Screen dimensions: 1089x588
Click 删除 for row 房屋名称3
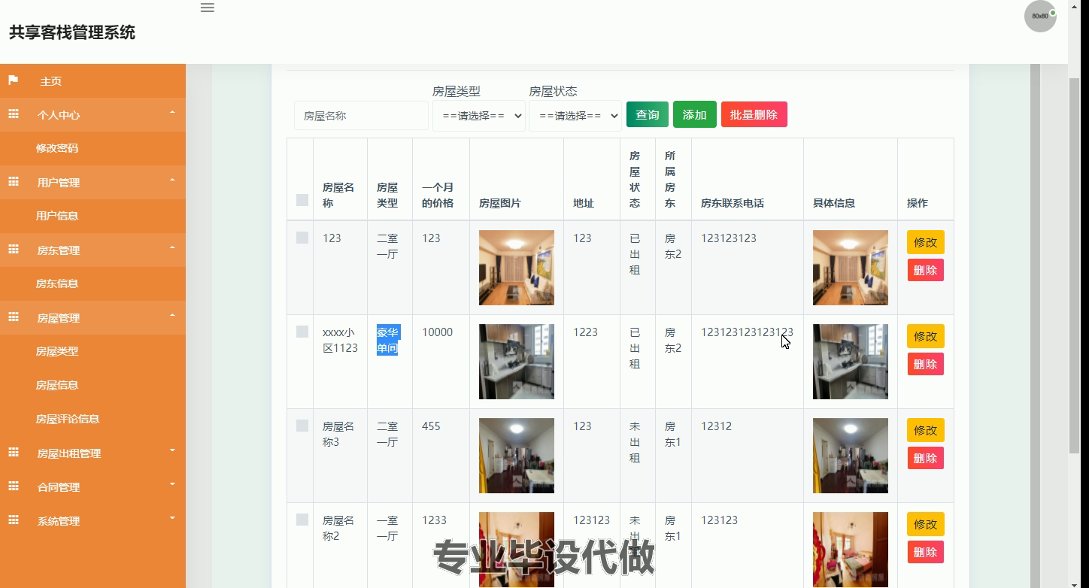(x=926, y=458)
